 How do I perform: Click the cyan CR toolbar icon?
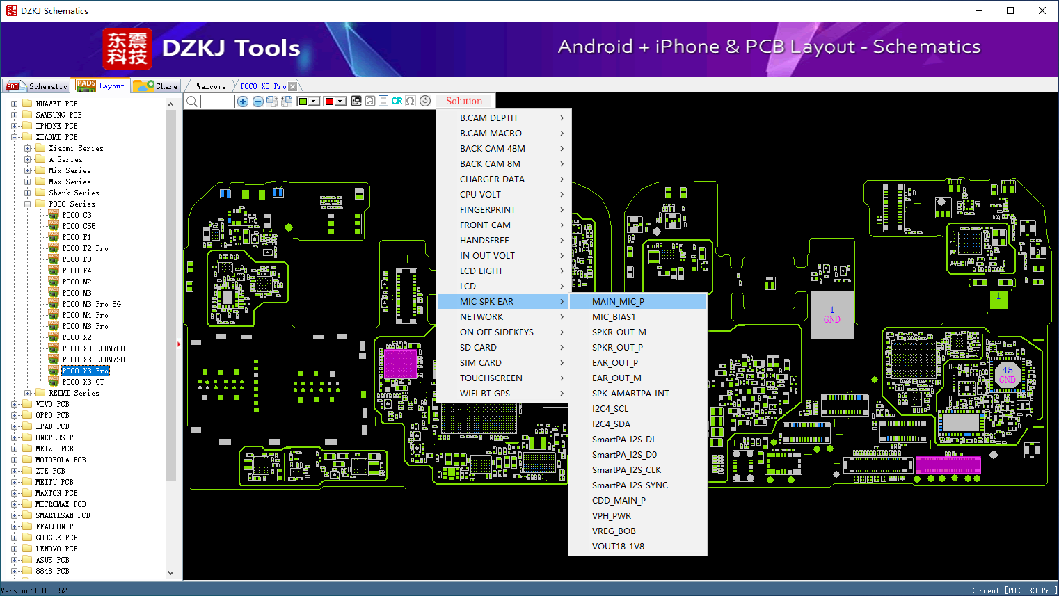coord(397,102)
